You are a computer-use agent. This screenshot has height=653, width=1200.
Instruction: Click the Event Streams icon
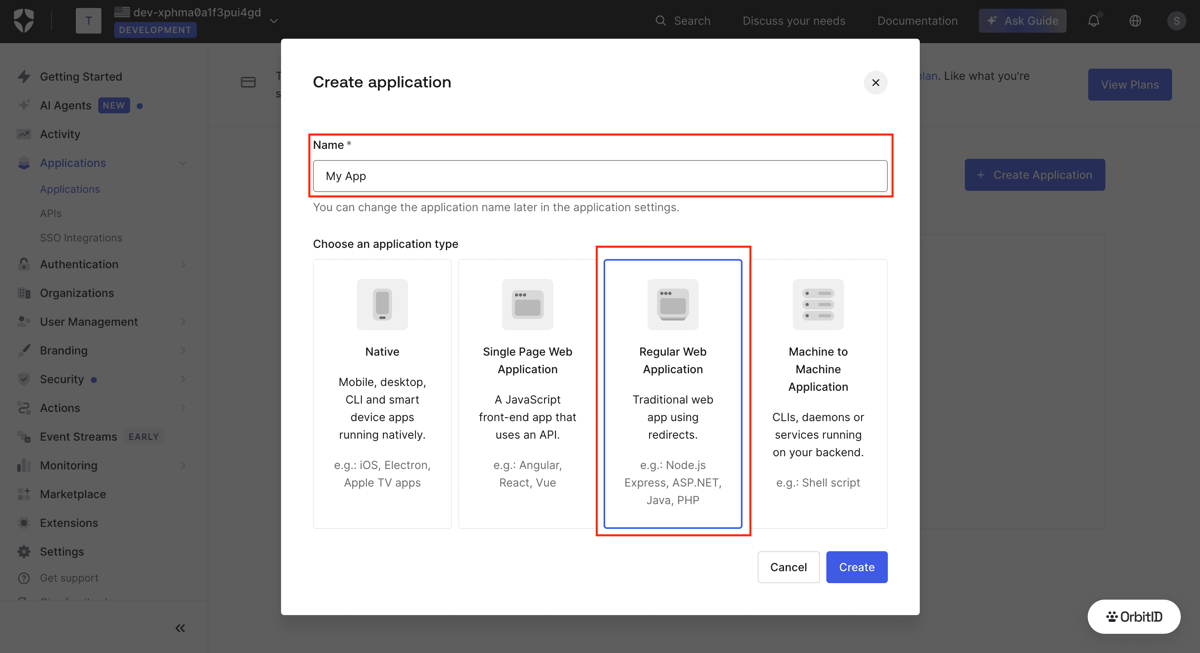tap(24, 436)
